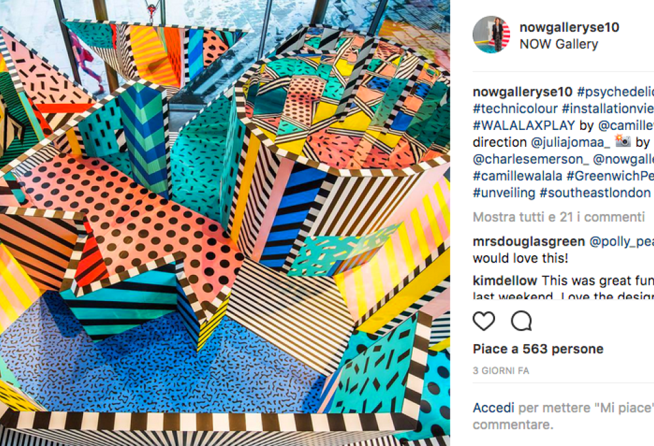Visit the @charlesemerson_ profile mention

click(x=530, y=159)
